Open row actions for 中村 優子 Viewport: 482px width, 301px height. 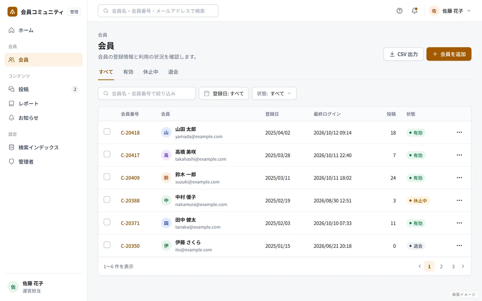pos(459,201)
